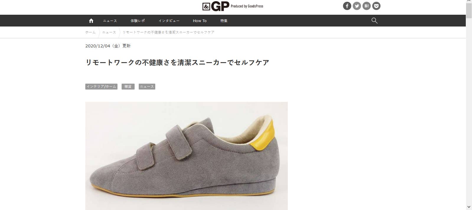
Task: Click the Hatena Bookmark B! icon
Action: tap(367, 6)
